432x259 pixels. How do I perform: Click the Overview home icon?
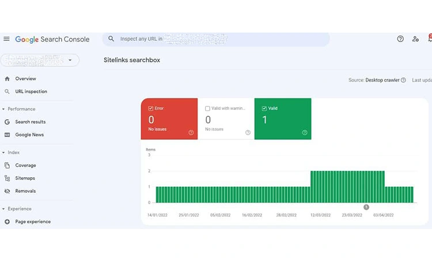7,79
